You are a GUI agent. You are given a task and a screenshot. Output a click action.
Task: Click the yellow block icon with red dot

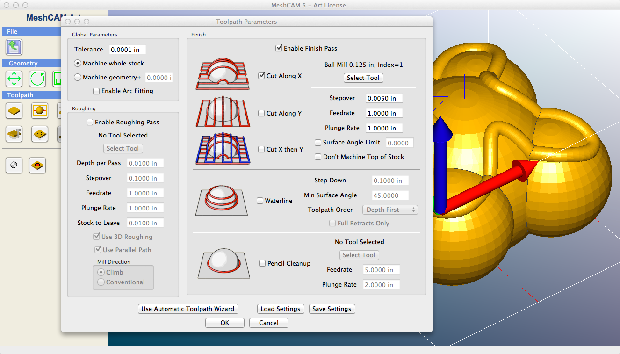[x=37, y=165]
